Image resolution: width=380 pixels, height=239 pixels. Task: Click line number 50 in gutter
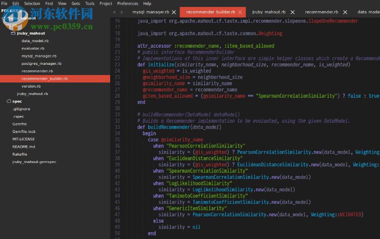tap(117, 233)
